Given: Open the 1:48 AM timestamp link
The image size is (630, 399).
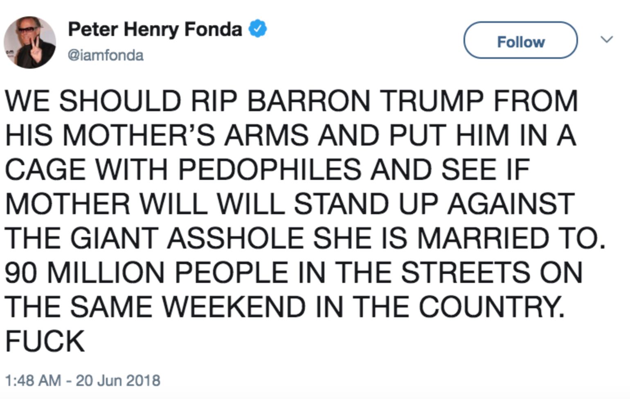Looking at the screenshot, I should click(x=33, y=380).
